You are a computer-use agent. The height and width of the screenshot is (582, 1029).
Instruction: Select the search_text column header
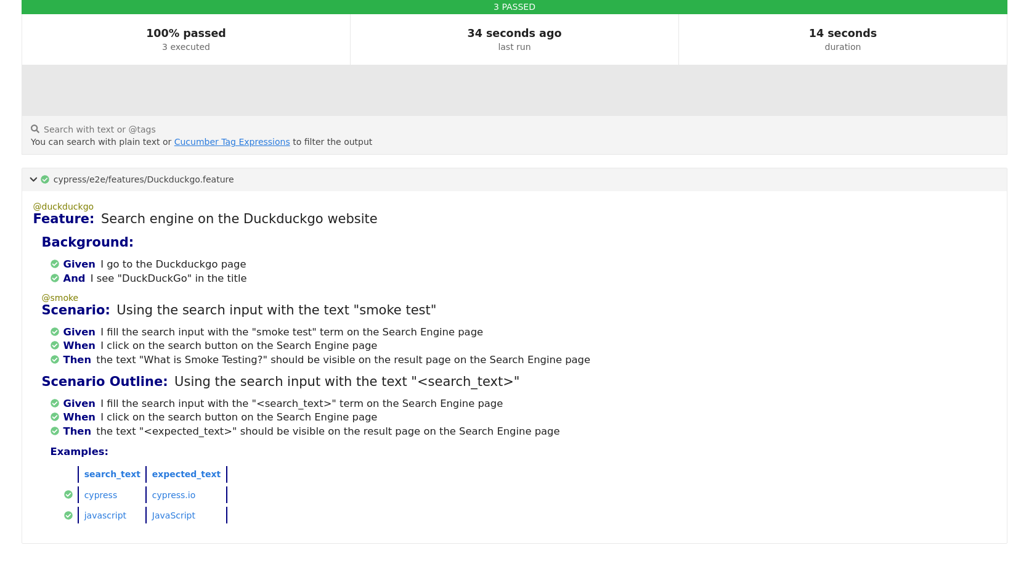112,474
